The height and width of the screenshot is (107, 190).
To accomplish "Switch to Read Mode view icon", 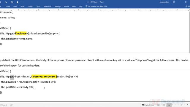I will (158, 105).
